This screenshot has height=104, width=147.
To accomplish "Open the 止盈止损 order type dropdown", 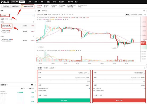I will point(52,68).
